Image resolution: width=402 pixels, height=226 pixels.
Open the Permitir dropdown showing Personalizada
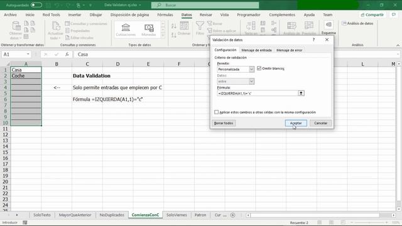coord(251,69)
